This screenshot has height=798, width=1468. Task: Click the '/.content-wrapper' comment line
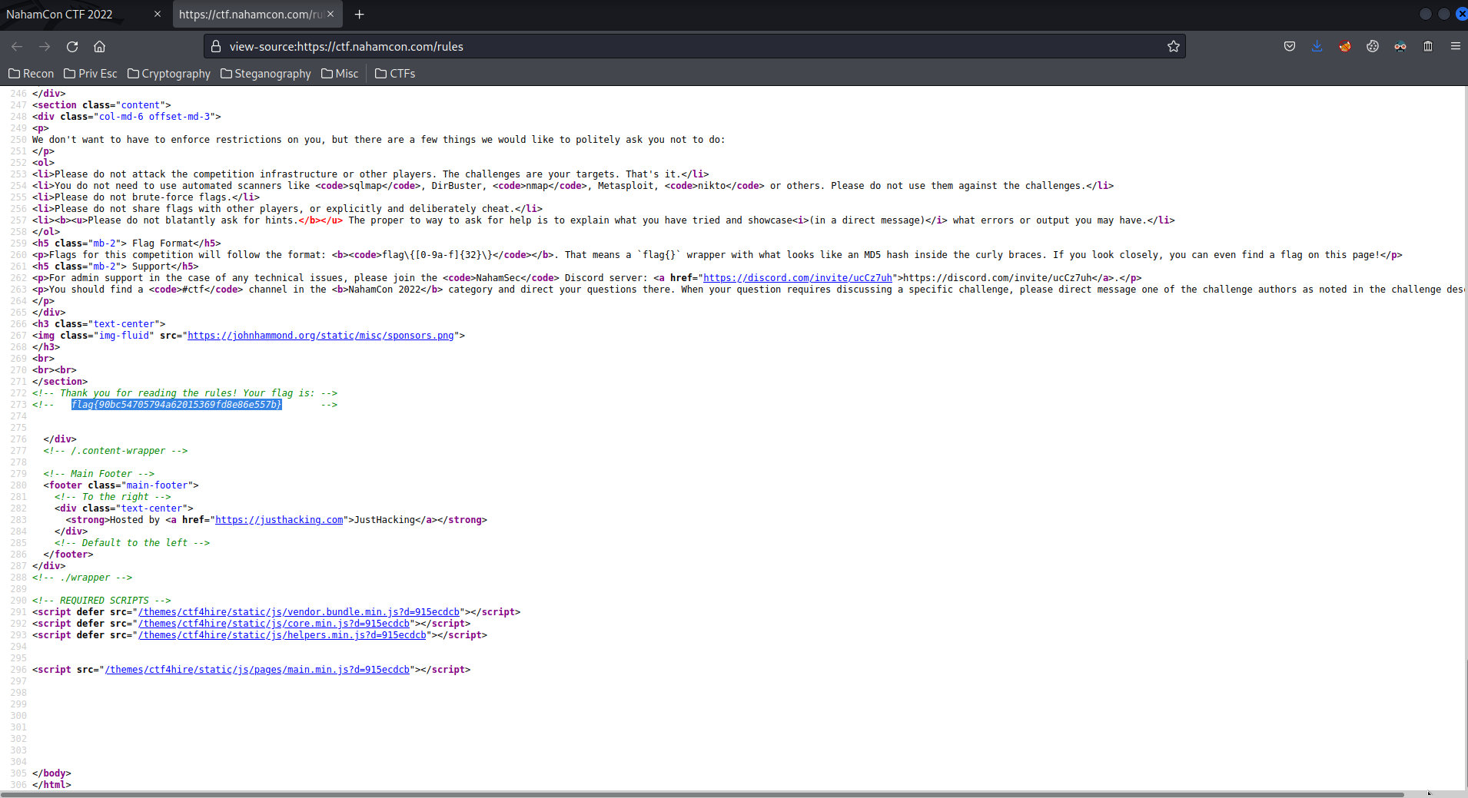[115, 451]
